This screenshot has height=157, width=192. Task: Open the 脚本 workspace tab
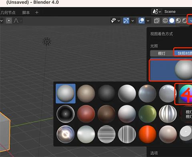tap(26, 12)
